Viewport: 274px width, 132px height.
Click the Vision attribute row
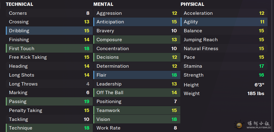click(136, 119)
